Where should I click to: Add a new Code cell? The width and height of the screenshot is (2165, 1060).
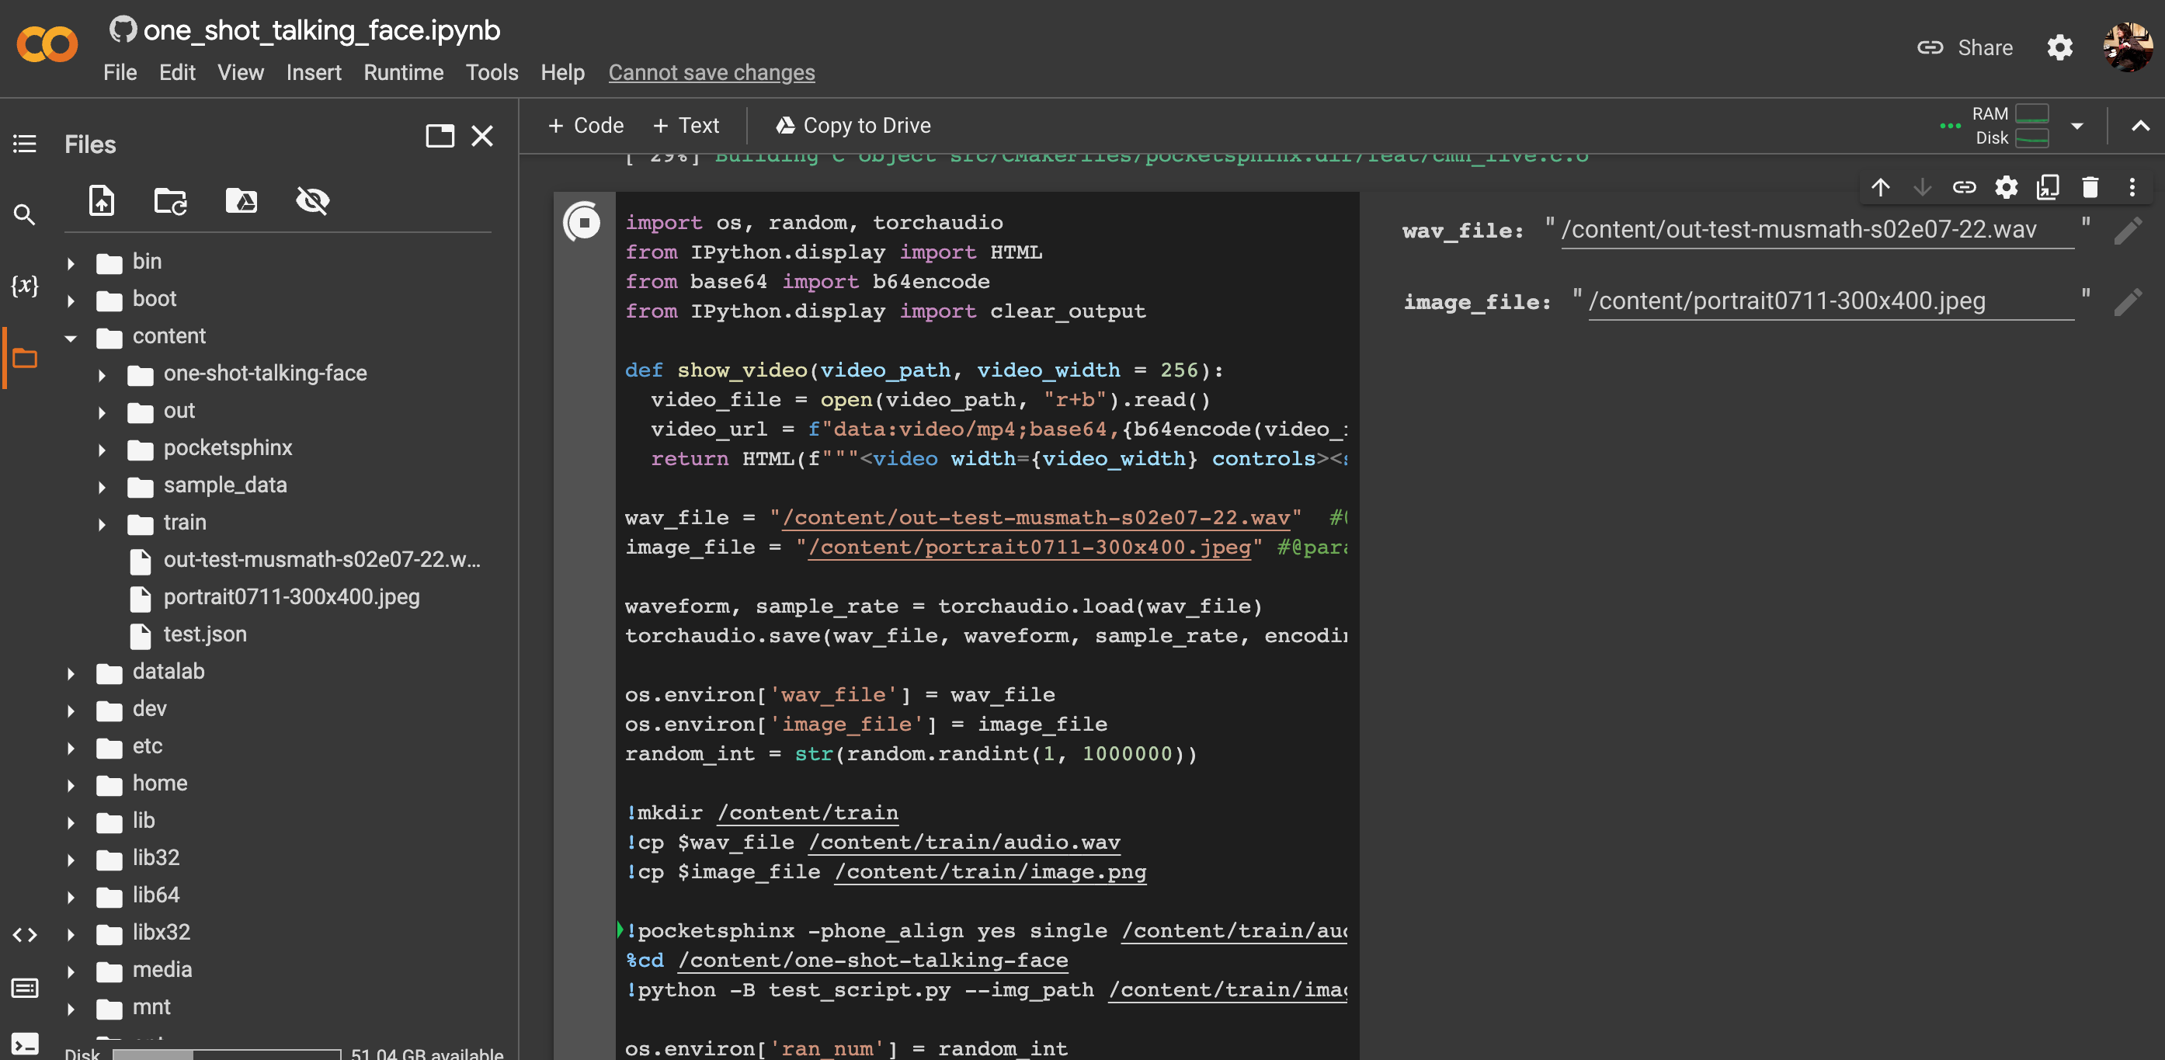tap(586, 125)
